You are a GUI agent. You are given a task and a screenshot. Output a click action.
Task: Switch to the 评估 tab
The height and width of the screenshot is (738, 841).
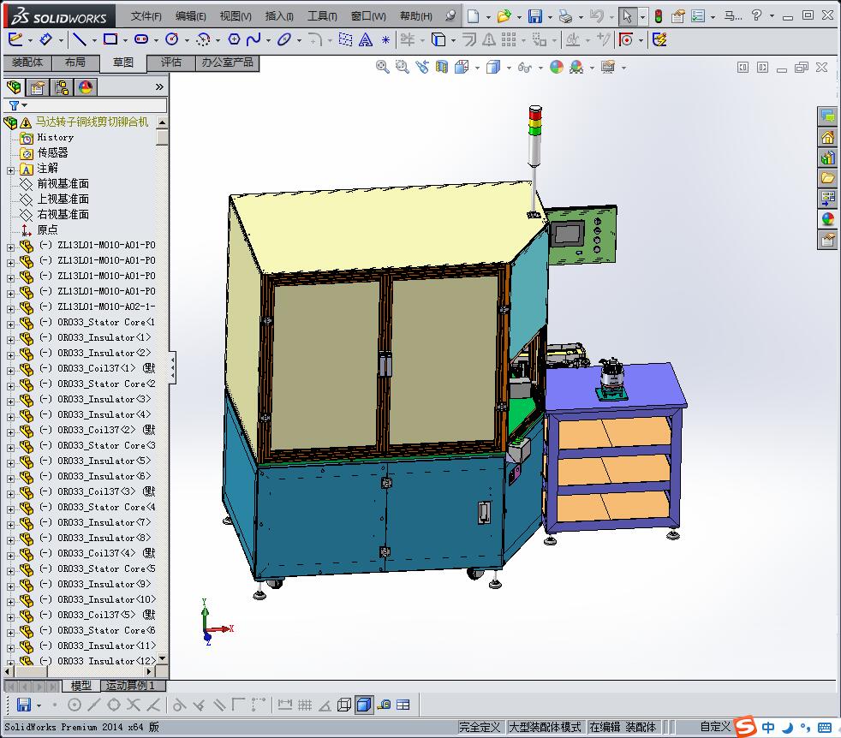point(171,62)
